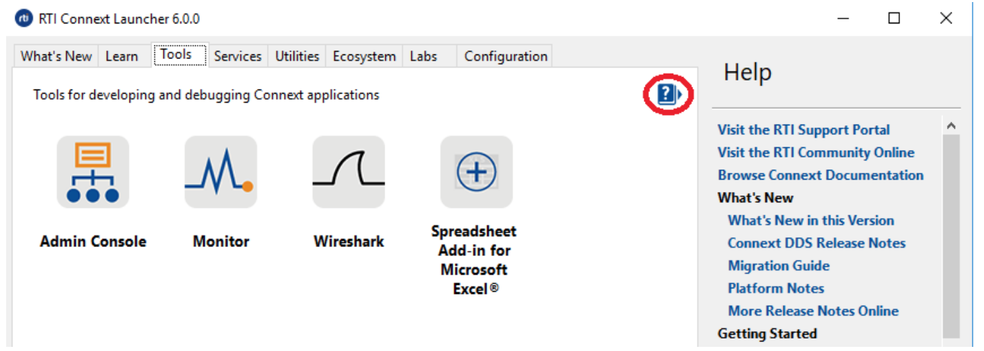Image resolution: width=984 pixels, height=351 pixels.
Task: Open the Monitor tool
Action: pyautogui.click(x=221, y=172)
